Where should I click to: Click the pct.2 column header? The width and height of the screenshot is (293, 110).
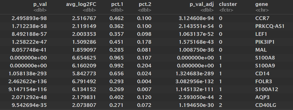[145, 5]
